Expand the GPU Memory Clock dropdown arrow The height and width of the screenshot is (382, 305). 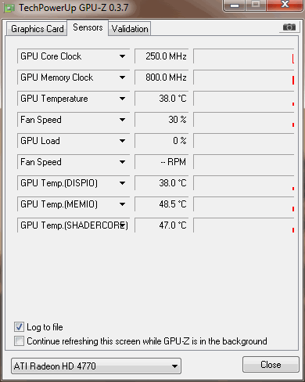click(x=122, y=77)
